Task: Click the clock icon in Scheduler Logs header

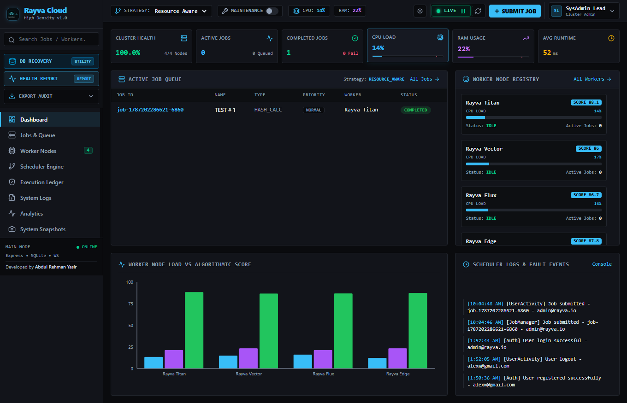Action: 466,264
